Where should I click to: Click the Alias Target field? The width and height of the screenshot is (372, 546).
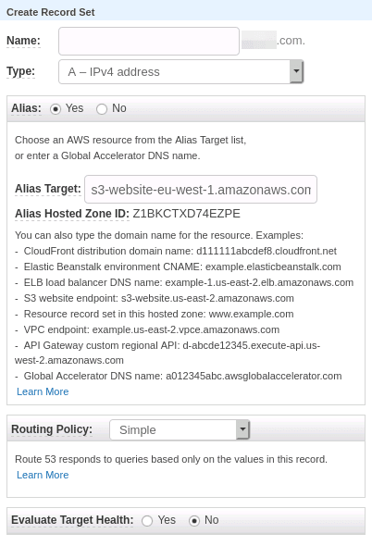click(201, 190)
